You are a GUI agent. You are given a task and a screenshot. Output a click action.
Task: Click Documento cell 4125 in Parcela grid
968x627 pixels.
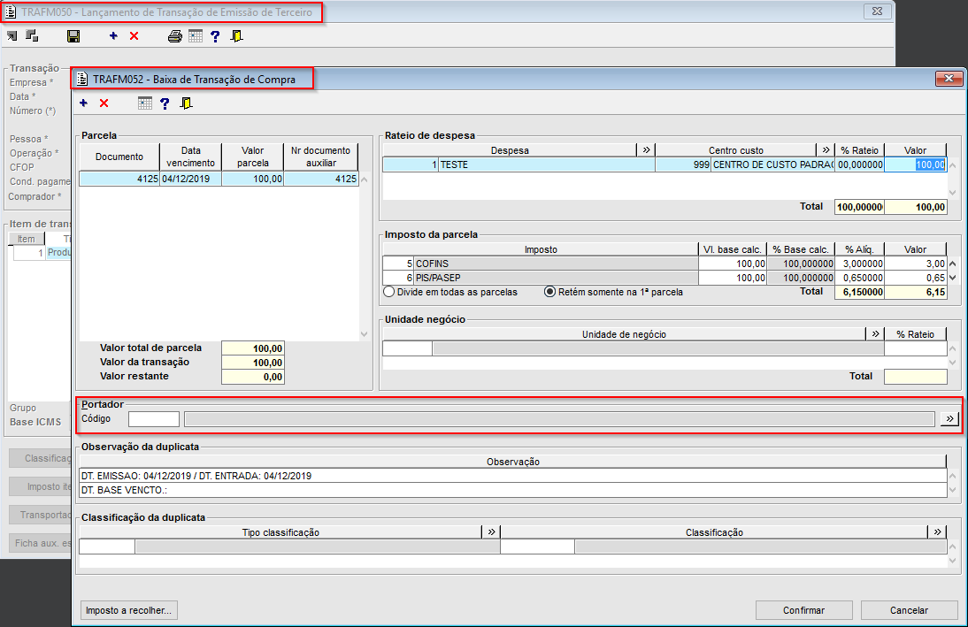pyautogui.click(x=119, y=179)
